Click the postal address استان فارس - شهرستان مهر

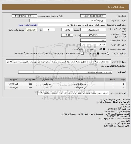click(x=89, y=114)
